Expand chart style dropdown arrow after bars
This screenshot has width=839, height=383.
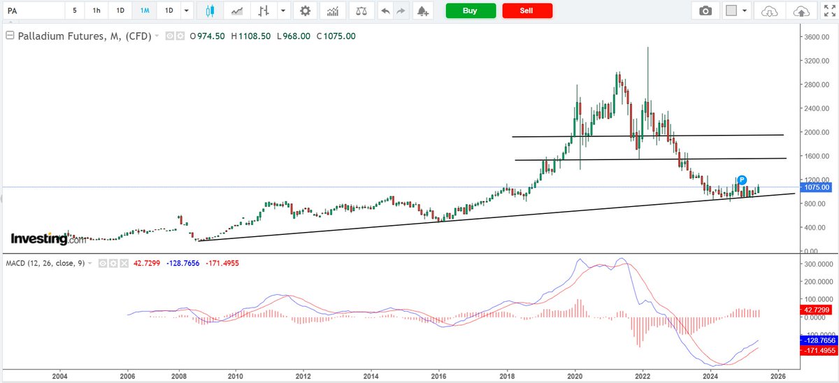[x=282, y=11]
